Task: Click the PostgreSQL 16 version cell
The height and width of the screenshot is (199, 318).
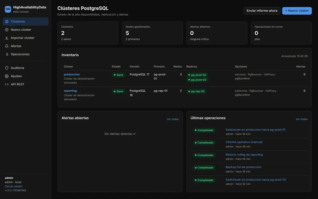Action: pos(138,93)
